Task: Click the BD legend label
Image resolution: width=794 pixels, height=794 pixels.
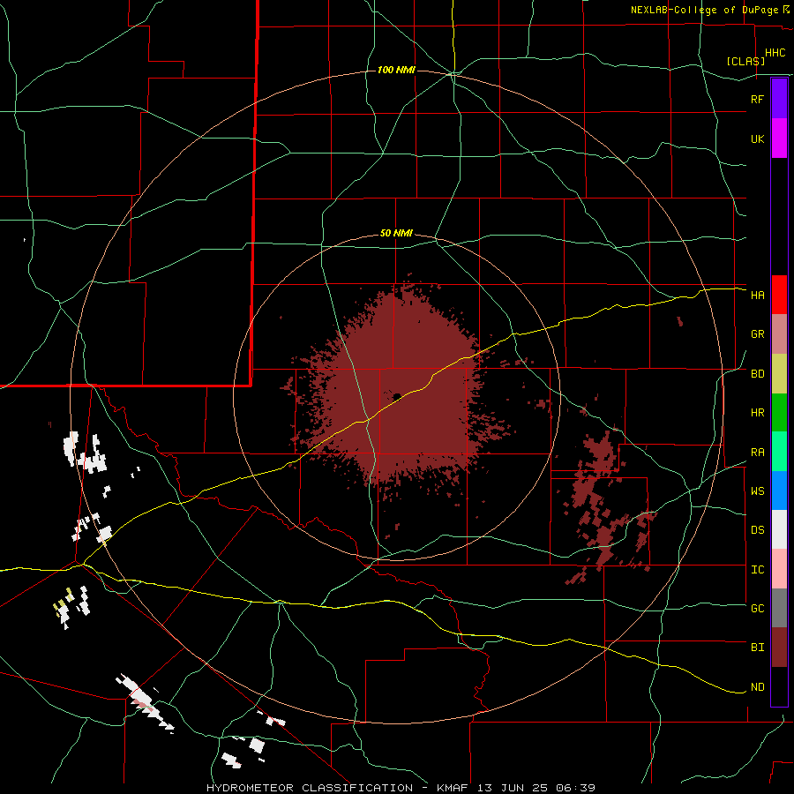Action: click(757, 374)
